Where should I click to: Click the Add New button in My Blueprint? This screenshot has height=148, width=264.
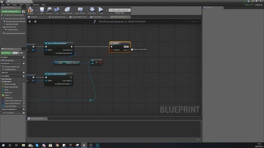point(7,53)
